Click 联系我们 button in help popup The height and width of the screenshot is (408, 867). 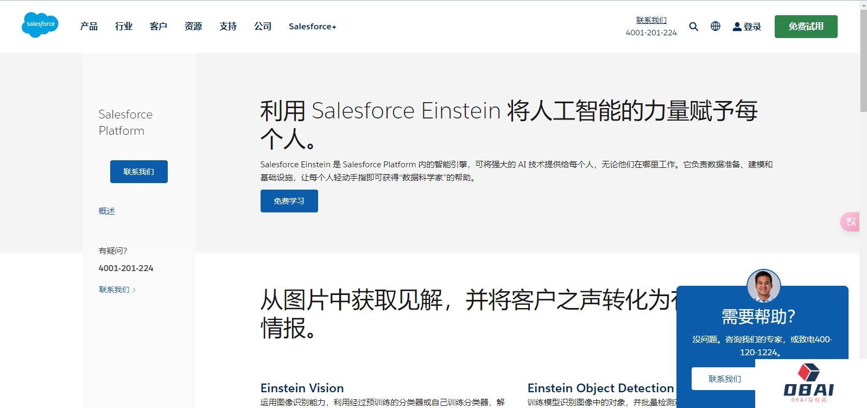(x=724, y=379)
